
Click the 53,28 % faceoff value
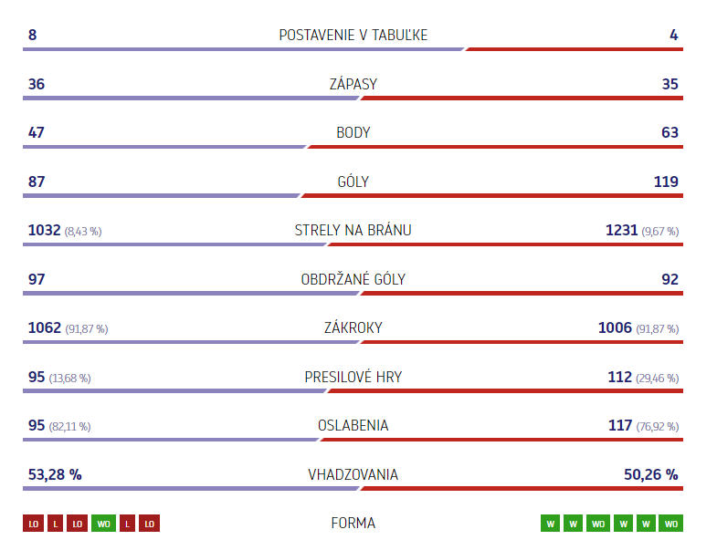[55, 474]
